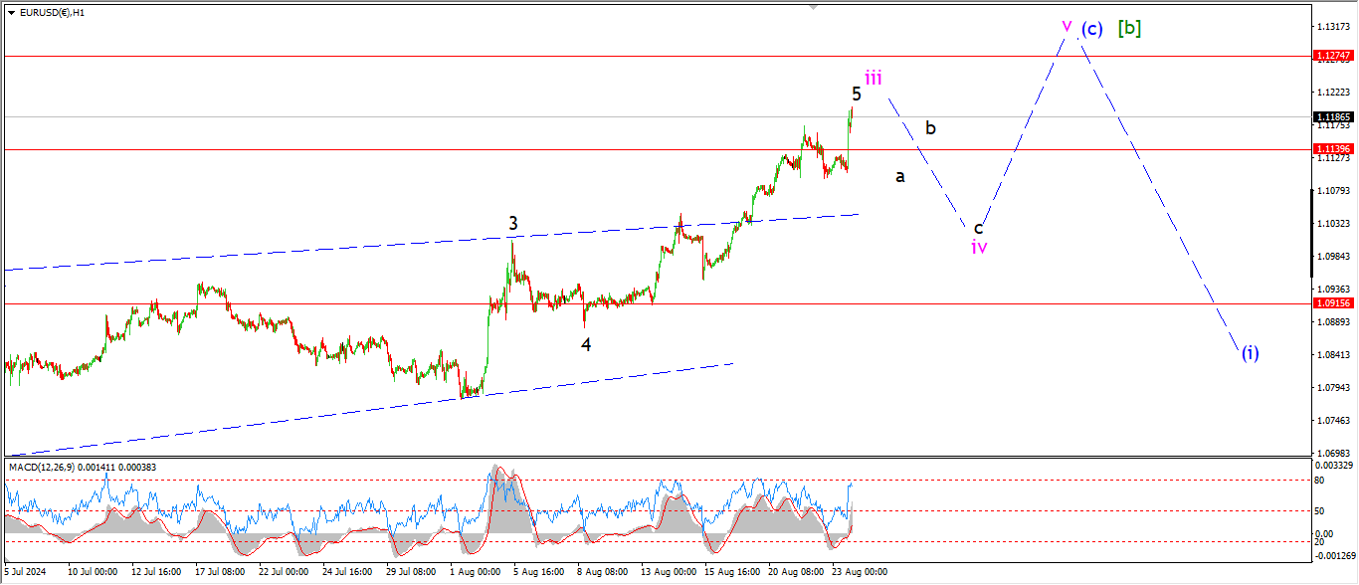Click the pink 'iv' wave label
The width and height of the screenshot is (1359, 585).
click(979, 247)
